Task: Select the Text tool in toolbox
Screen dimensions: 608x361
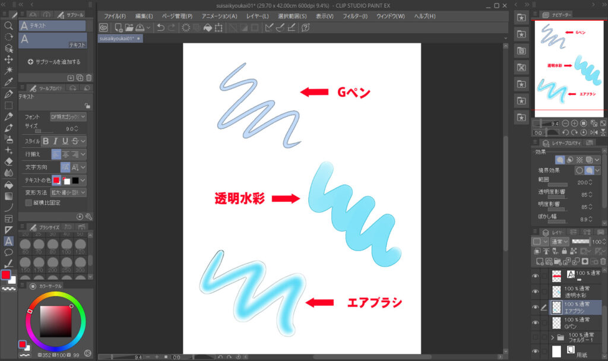Action: point(8,240)
